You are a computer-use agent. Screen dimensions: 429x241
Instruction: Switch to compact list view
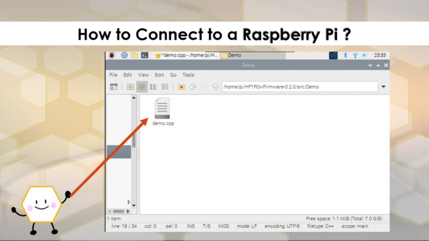tap(153, 87)
